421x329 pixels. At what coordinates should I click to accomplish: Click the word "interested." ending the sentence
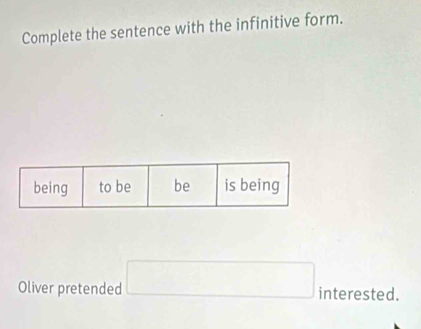pos(358,293)
